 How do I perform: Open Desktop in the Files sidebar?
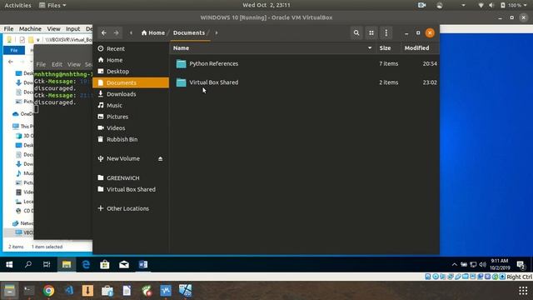pyautogui.click(x=131, y=72)
